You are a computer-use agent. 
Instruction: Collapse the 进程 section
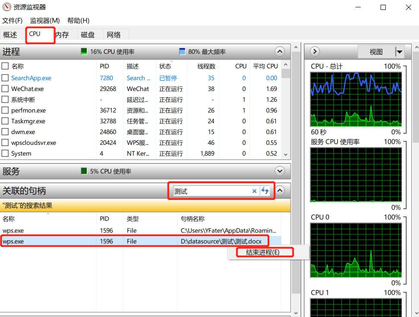coord(280,51)
